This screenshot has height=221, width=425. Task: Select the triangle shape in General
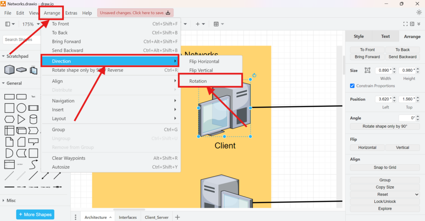click(21, 119)
